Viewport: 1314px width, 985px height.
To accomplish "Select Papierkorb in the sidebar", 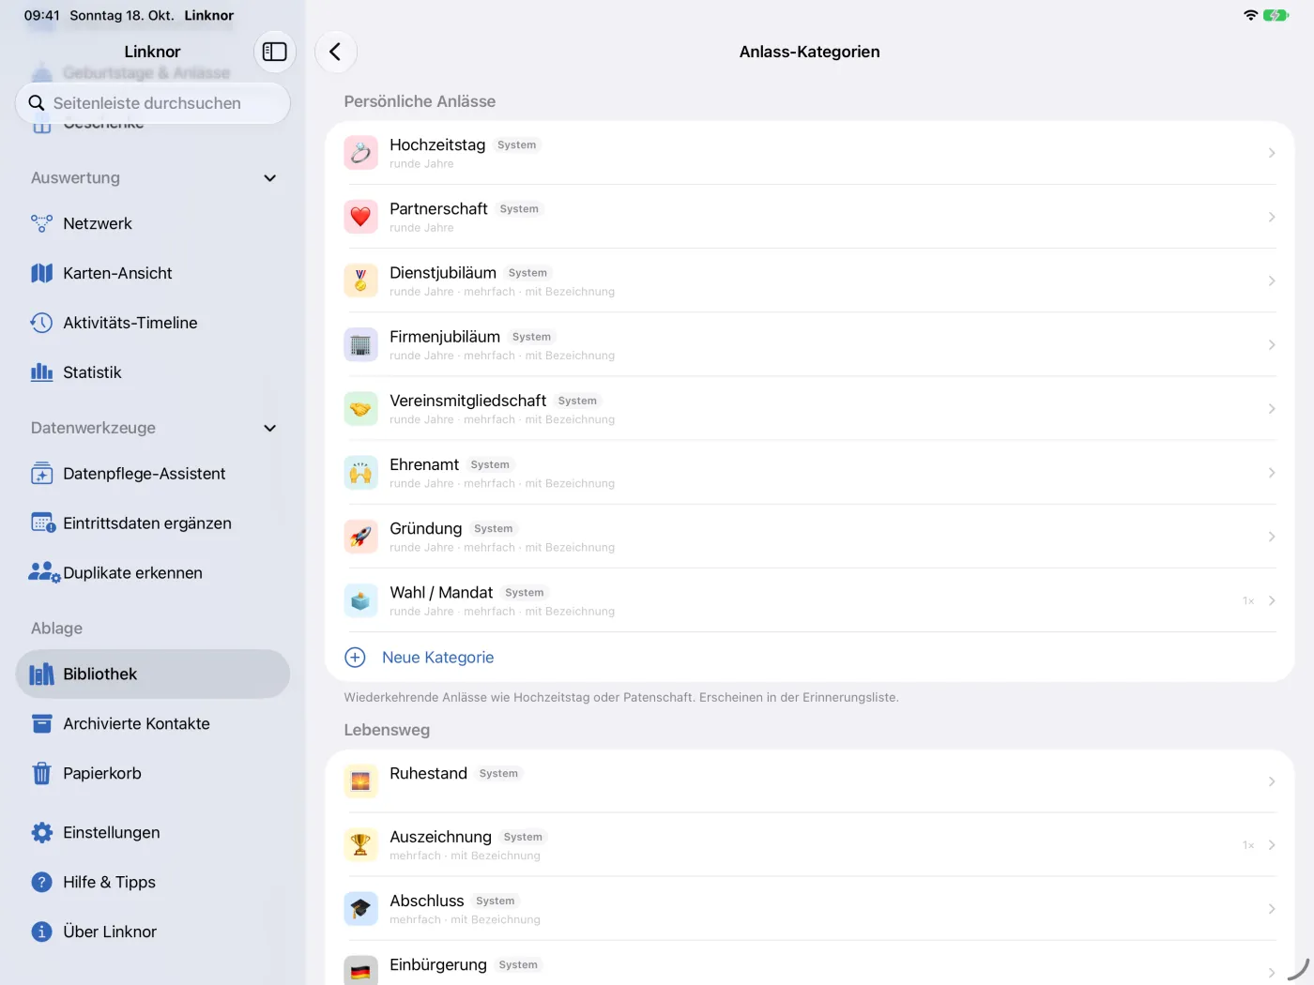I will click(x=153, y=774).
